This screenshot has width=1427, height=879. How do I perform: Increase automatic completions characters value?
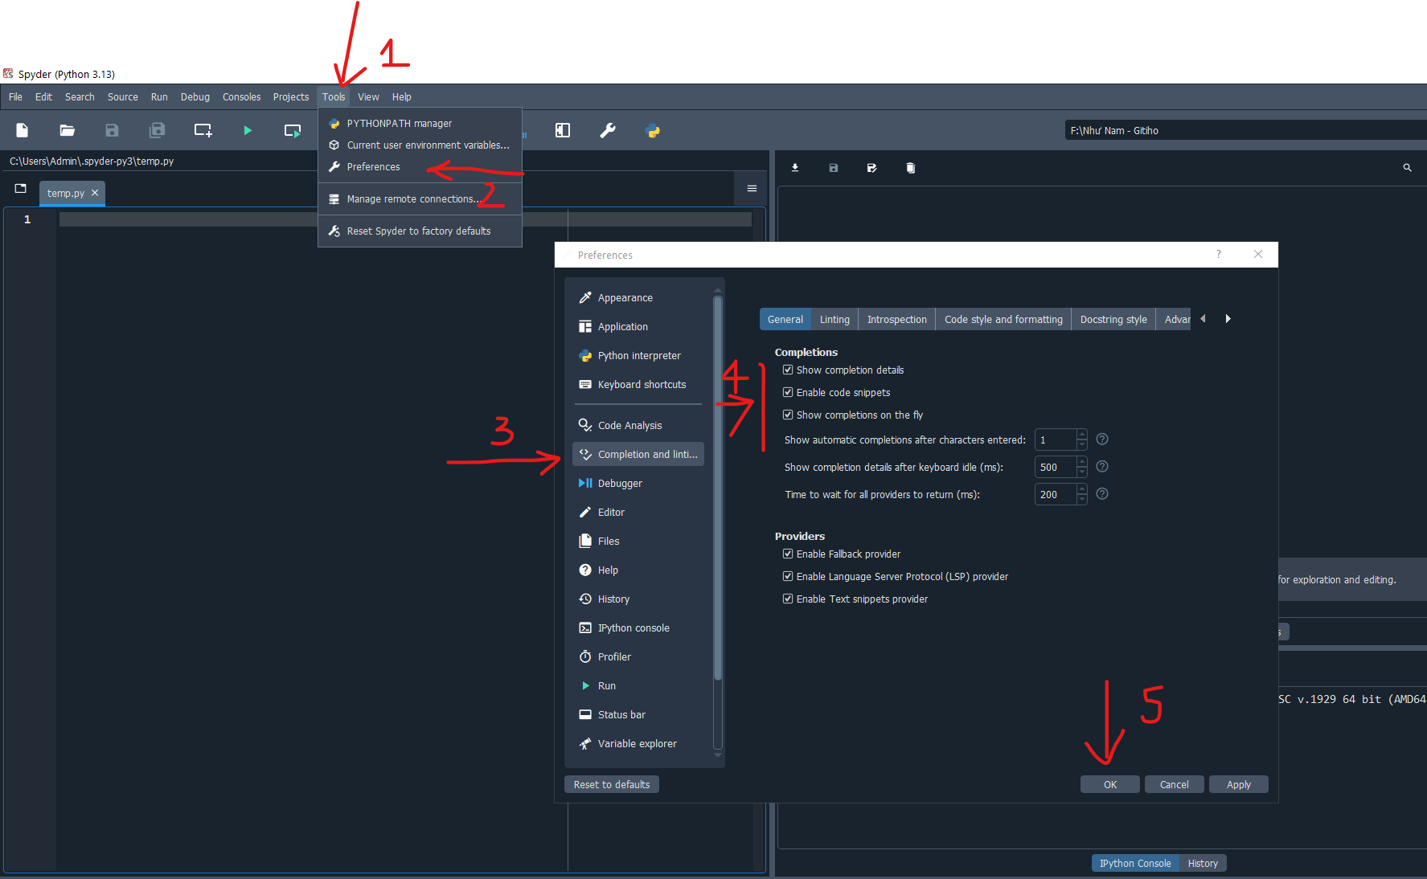click(x=1082, y=435)
